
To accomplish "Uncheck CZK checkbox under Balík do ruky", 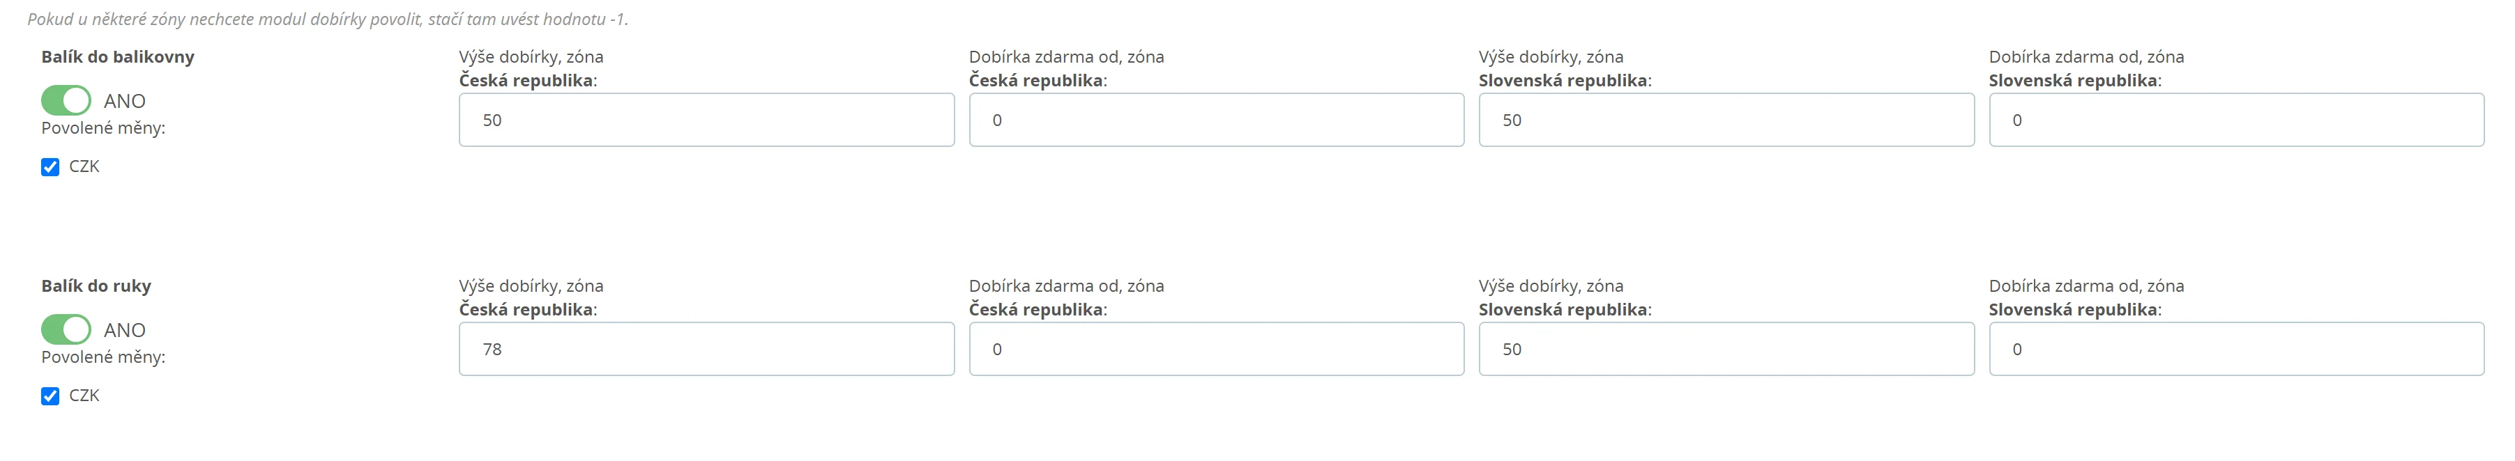I will click(50, 396).
